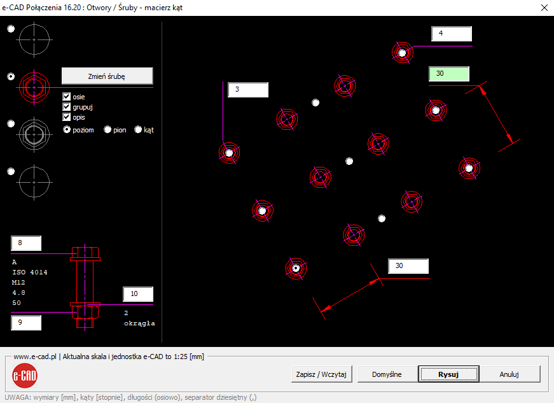Click the '50' bolt length text

17,303
